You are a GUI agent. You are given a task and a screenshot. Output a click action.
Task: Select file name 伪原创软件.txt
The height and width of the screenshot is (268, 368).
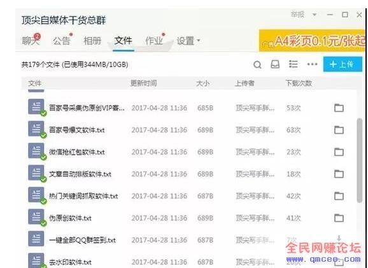pos(70,218)
